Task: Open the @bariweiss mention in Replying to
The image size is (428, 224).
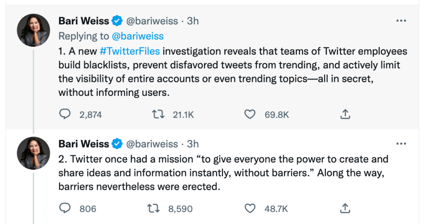Action: (x=138, y=36)
